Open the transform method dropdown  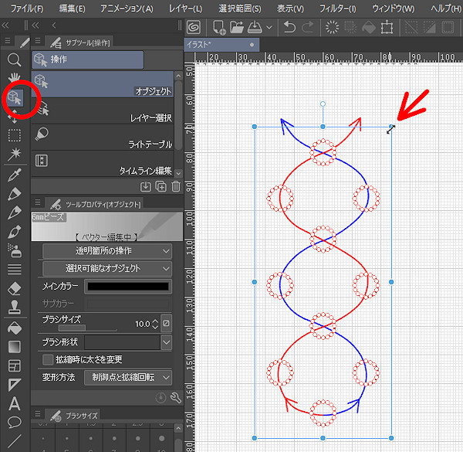(x=128, y=378)
